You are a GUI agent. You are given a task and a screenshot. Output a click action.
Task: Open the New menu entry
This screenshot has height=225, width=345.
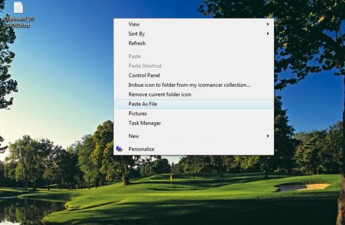pyautogui.click(x=194, y=136)
